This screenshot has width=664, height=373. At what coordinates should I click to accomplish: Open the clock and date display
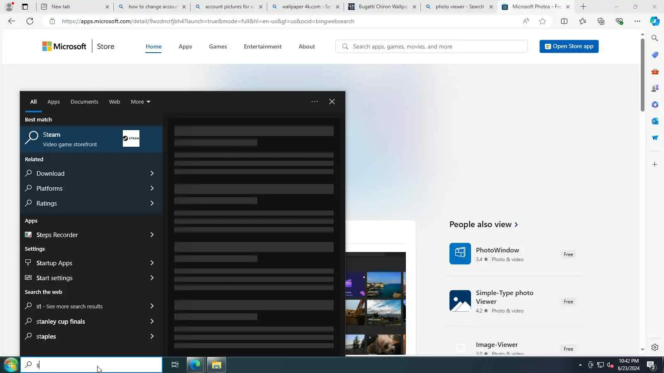point(629,365)
